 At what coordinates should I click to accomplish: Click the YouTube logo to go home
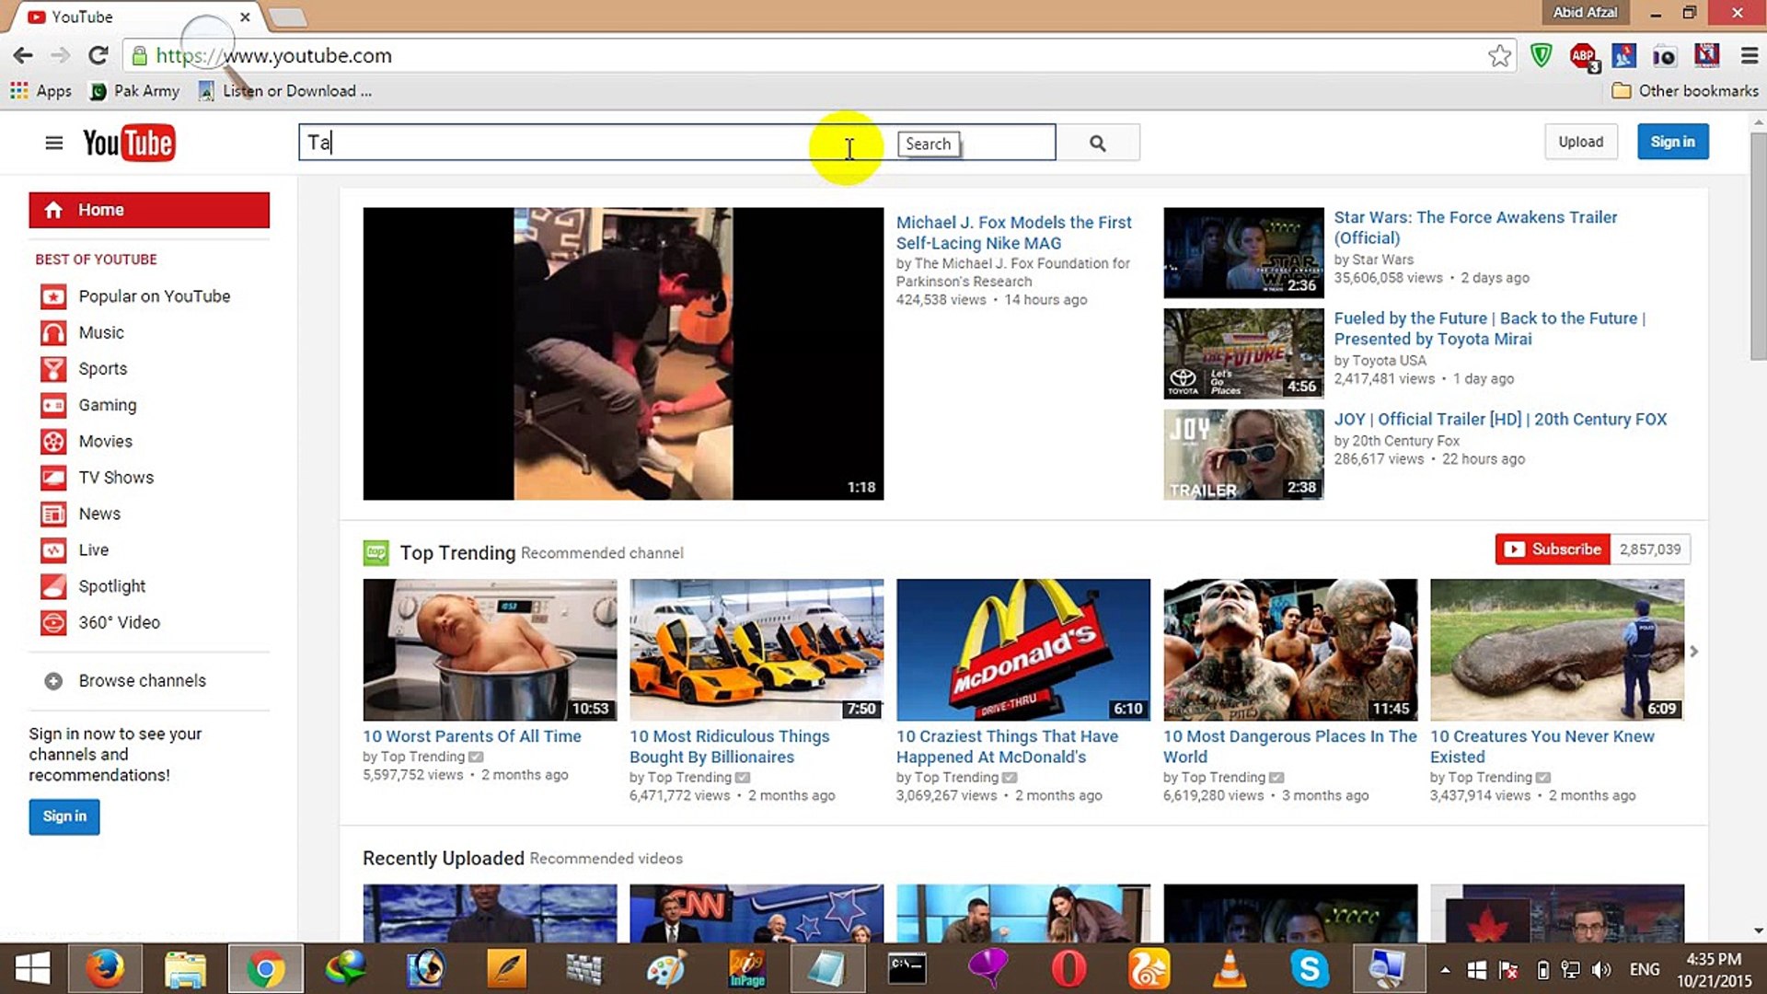(x=130, y=142)
